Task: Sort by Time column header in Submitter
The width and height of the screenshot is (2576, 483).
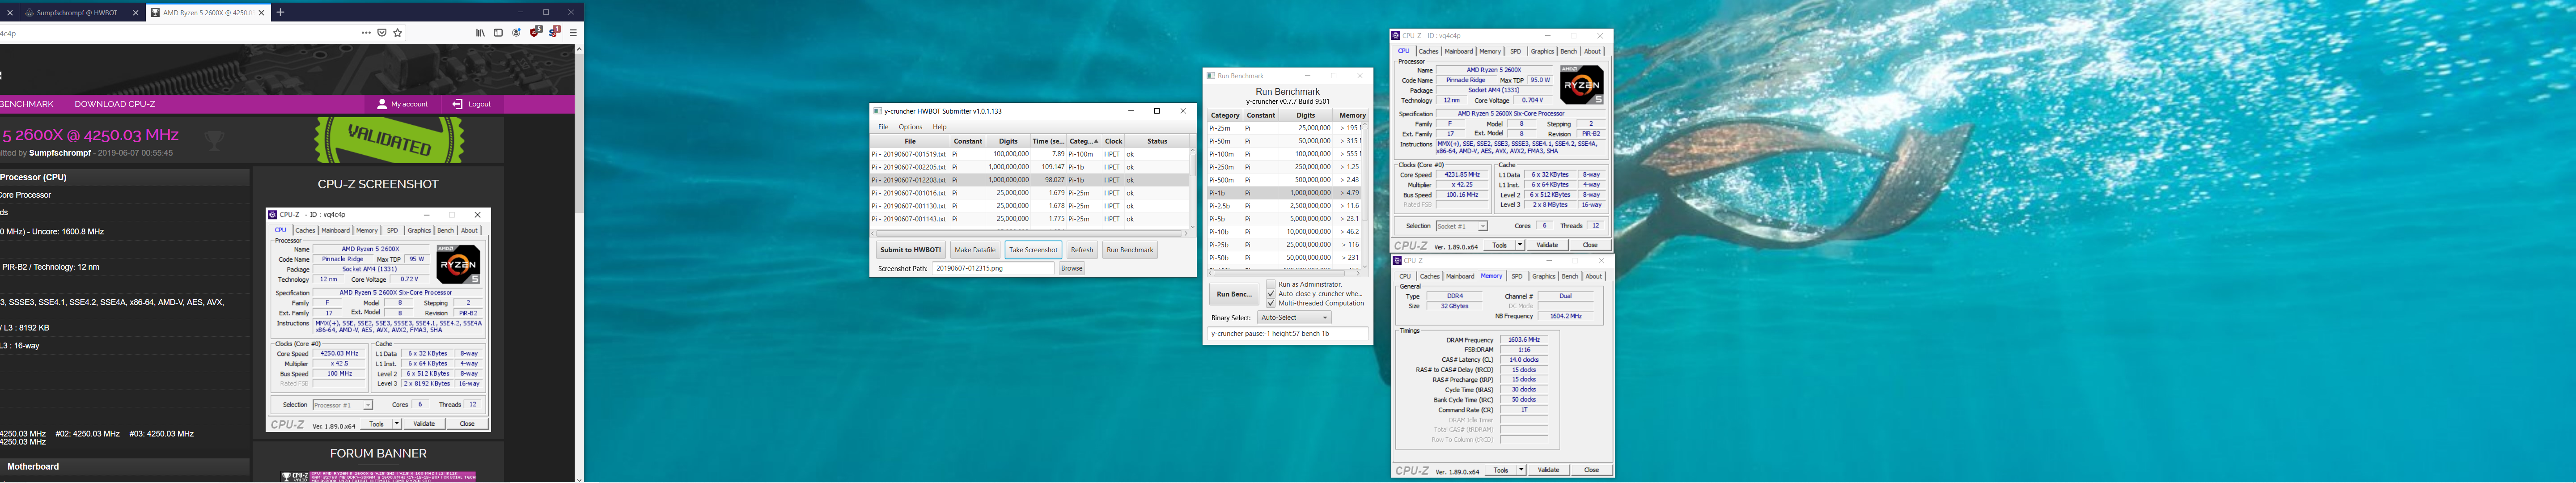Action: coord(1049,141)
